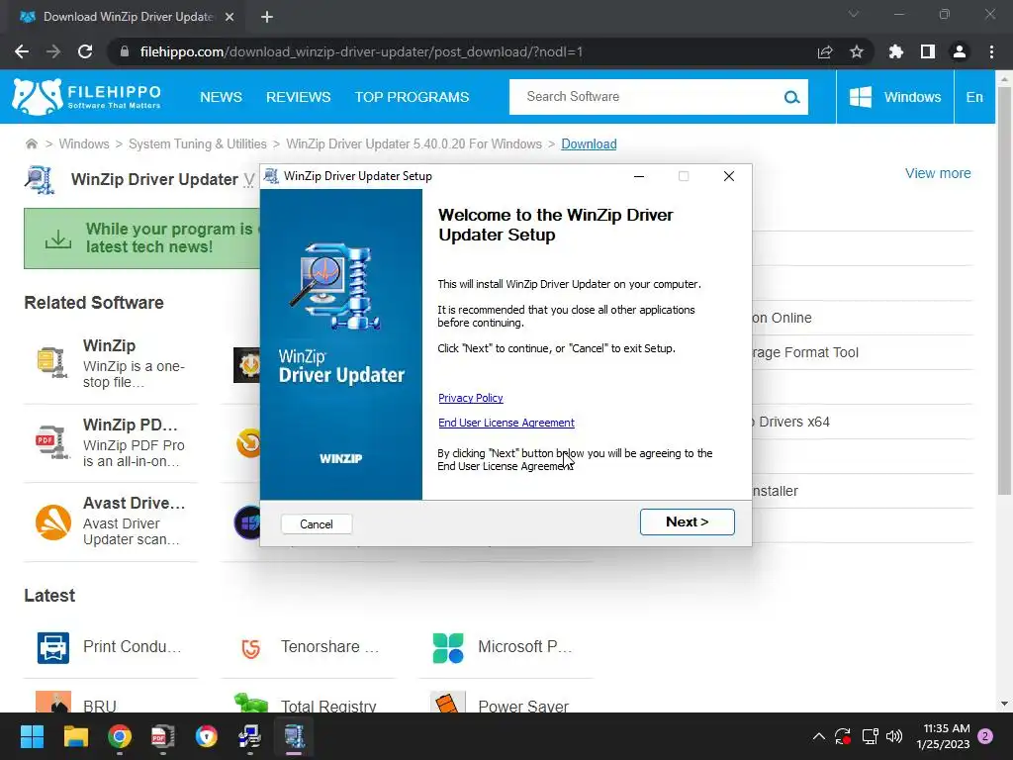This screenshot has width=1013, height=760.
Task: Open the WinZip related software title
Action: pos(109,345)
